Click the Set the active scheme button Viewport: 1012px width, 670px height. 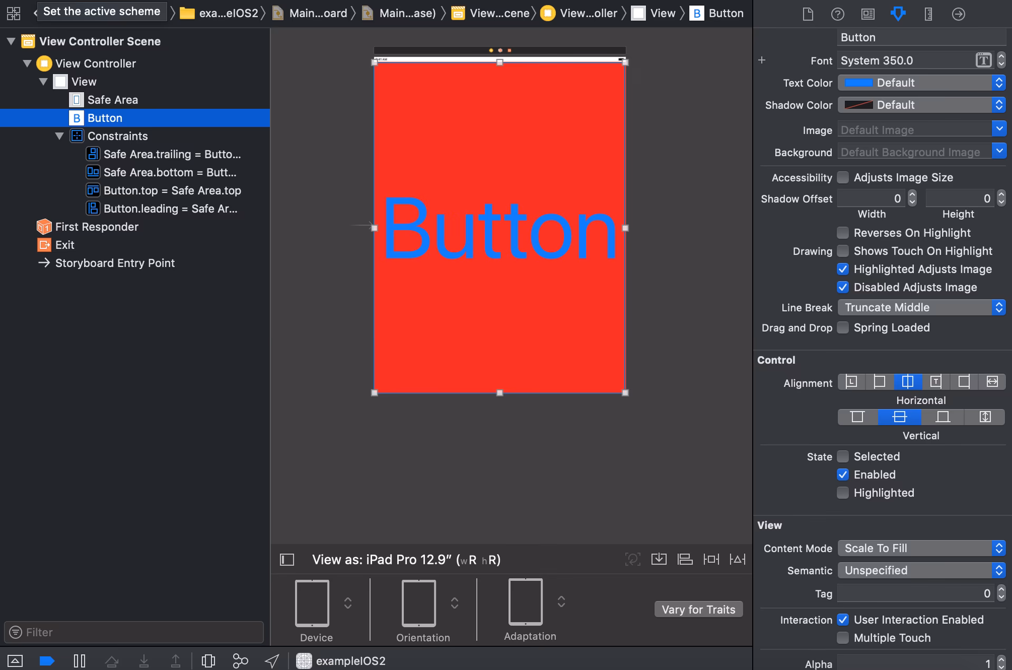(x=101, y=11)
